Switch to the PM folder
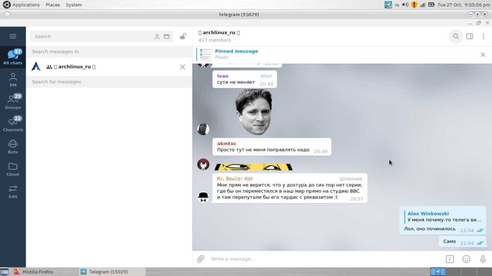Image resolution: width=492 pixels, height=276 pixels. [x=13, y=79]
